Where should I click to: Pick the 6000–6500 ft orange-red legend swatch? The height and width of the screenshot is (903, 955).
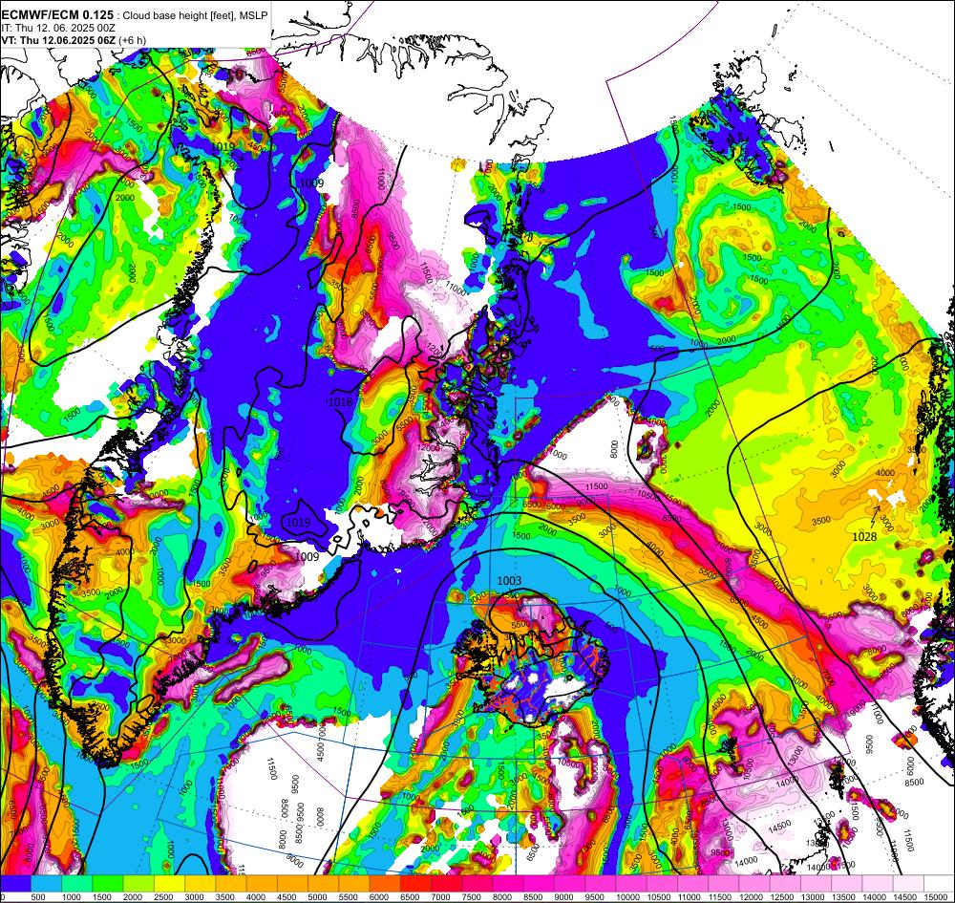[x=385, y=883]
